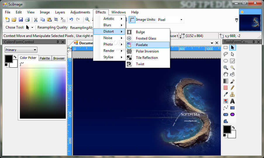Print the image using the printer icon

tap(27, 20)
